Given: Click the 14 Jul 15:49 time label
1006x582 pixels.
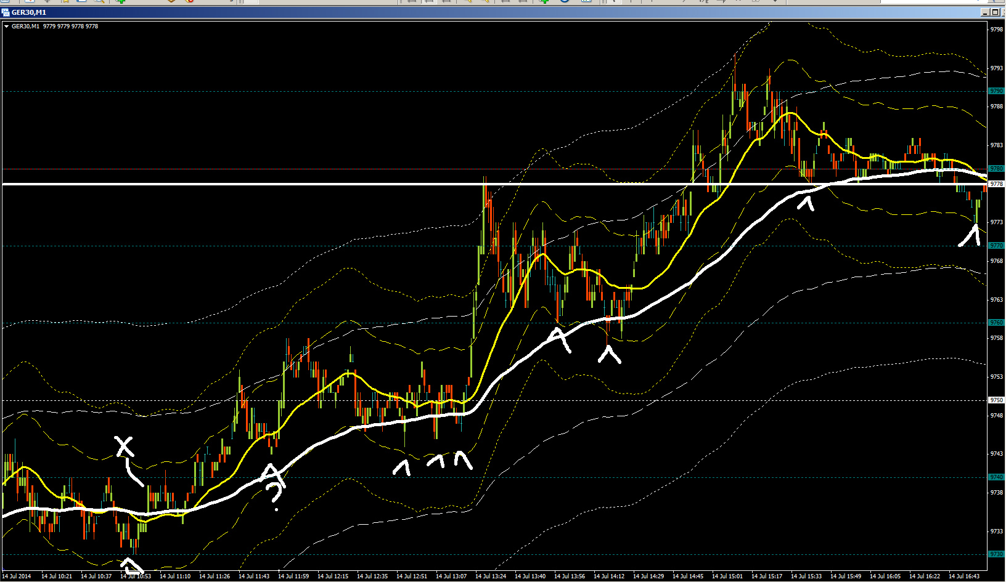Looking at the screenshot, I should click(x=846, y=576).
